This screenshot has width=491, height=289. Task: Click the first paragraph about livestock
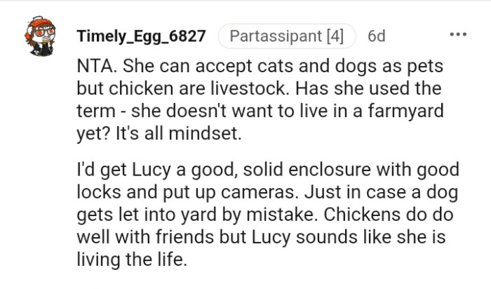tap(260, 100)
